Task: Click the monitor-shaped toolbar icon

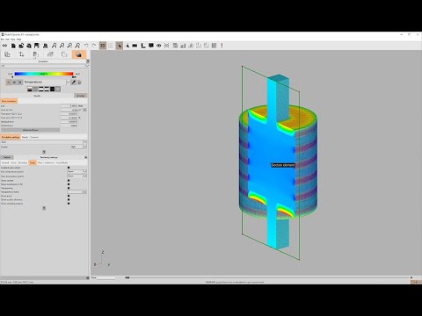Action: (151, 46)
